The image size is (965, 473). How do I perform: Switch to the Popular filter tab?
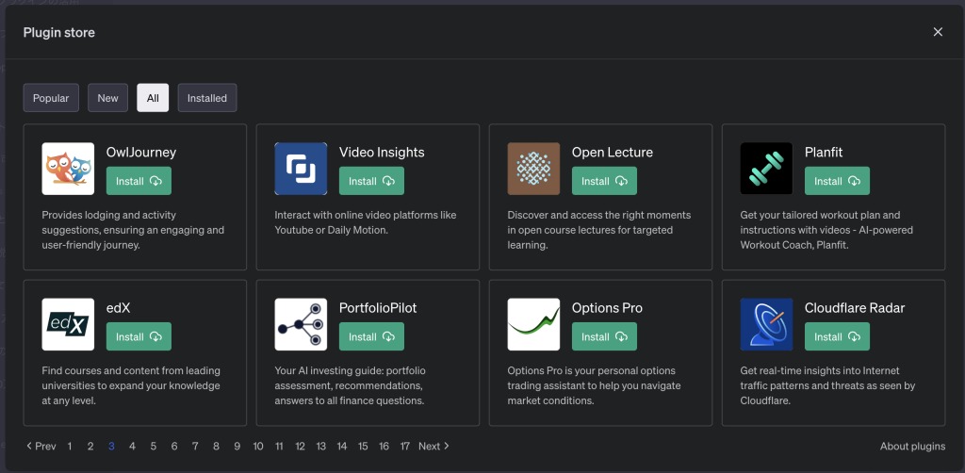coord(51,98)
